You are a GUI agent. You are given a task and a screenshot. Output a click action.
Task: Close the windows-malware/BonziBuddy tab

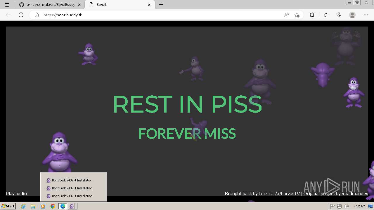pos(79,5)
